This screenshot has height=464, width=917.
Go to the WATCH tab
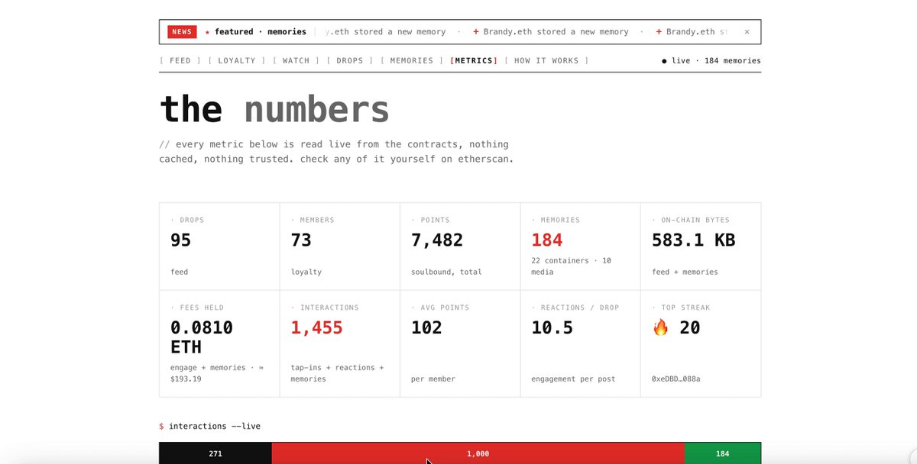point(296,60)
